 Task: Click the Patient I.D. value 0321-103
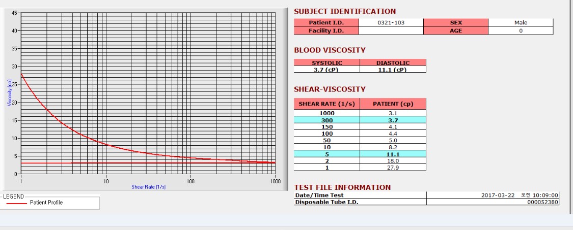pos(391,23)
